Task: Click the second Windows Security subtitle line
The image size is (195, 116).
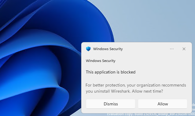Action: (101, 61)
